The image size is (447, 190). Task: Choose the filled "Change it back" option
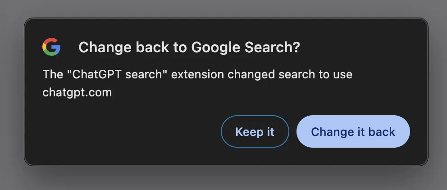point(353,131)
